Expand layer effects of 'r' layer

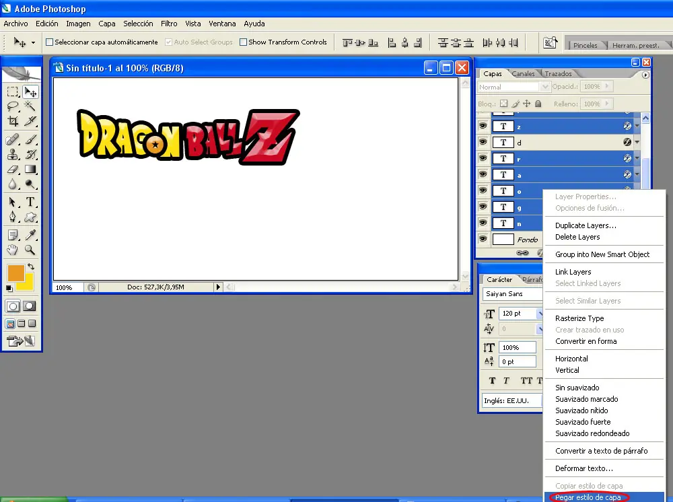(637, 158)
